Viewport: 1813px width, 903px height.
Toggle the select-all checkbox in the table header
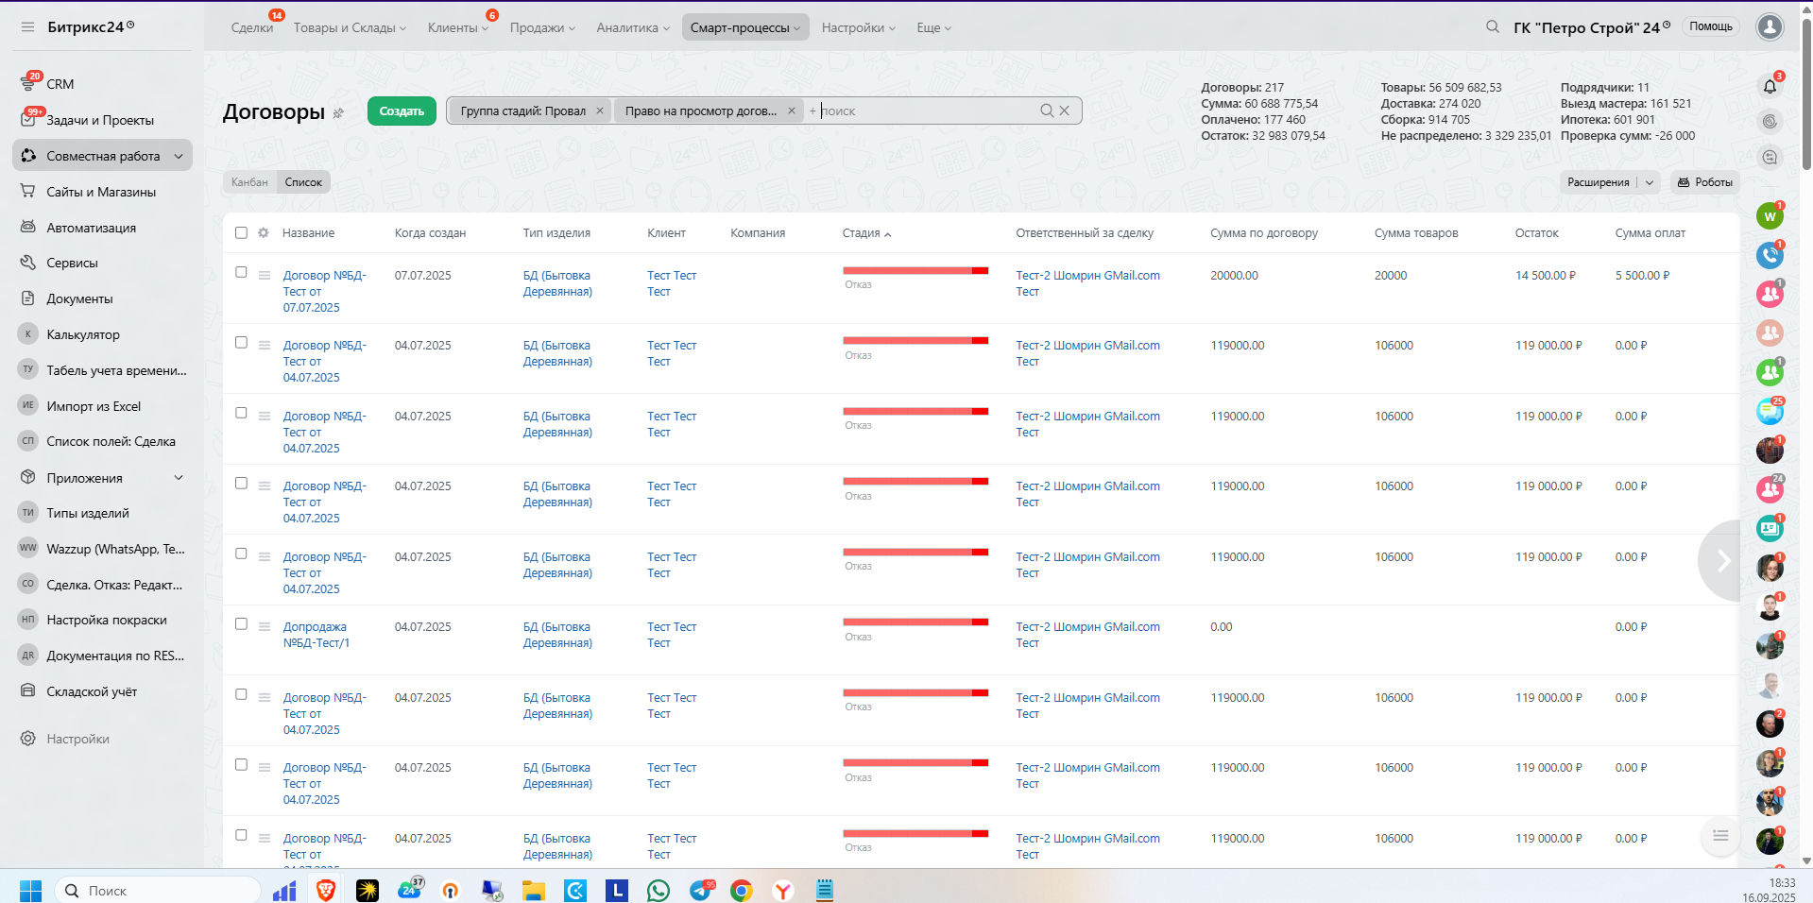[x=241, y=233]
